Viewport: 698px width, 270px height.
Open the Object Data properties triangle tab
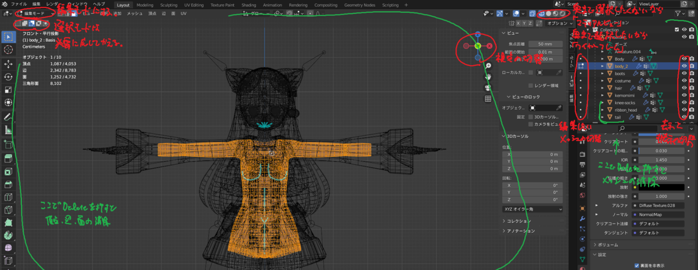point(582,258)
